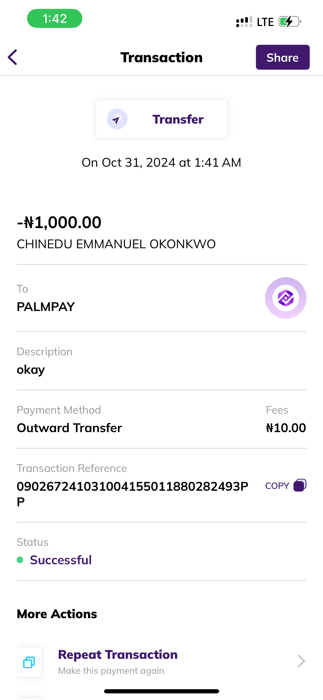Open the Repeat Transaction chevron arrow

(301, 661)
